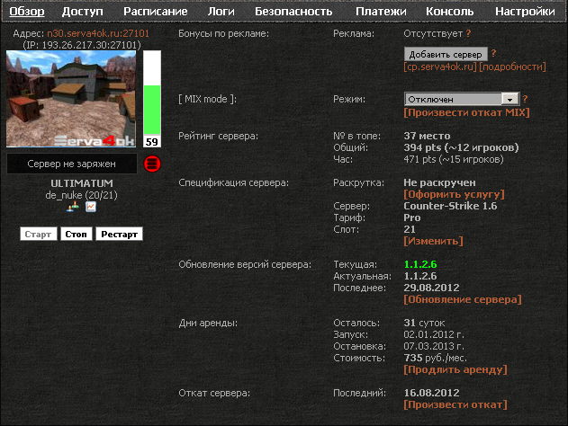This screenshot has width=568, height=426.
Task: Expand the Режим dropdown showing Отключен
Action: coord(462,99)
